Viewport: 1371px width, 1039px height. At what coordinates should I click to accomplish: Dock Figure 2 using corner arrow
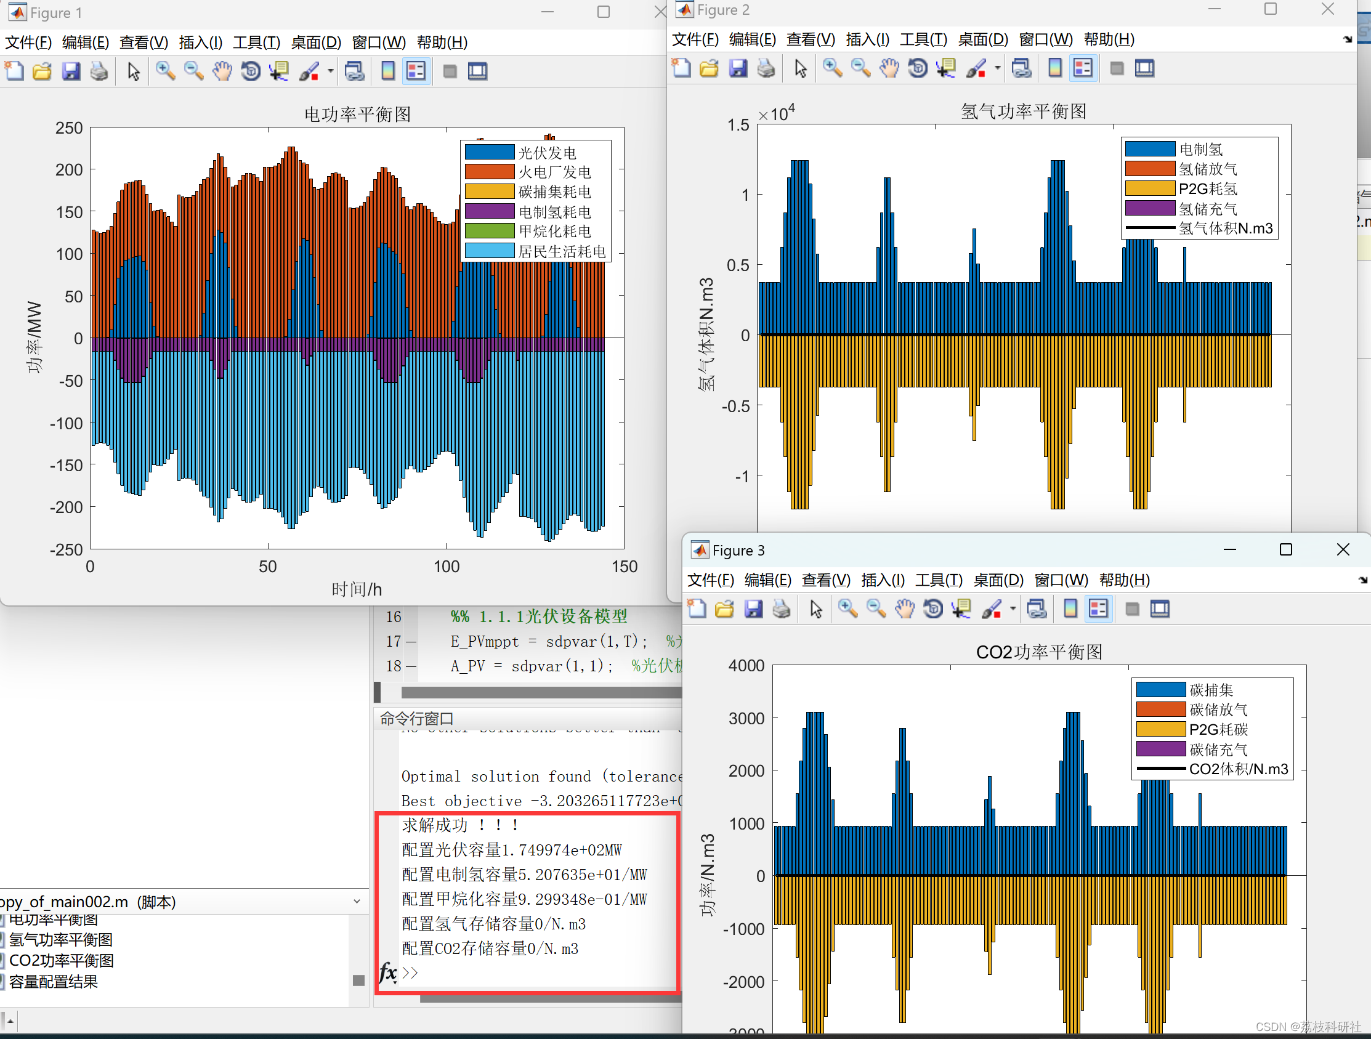[x=1348, y=39]
